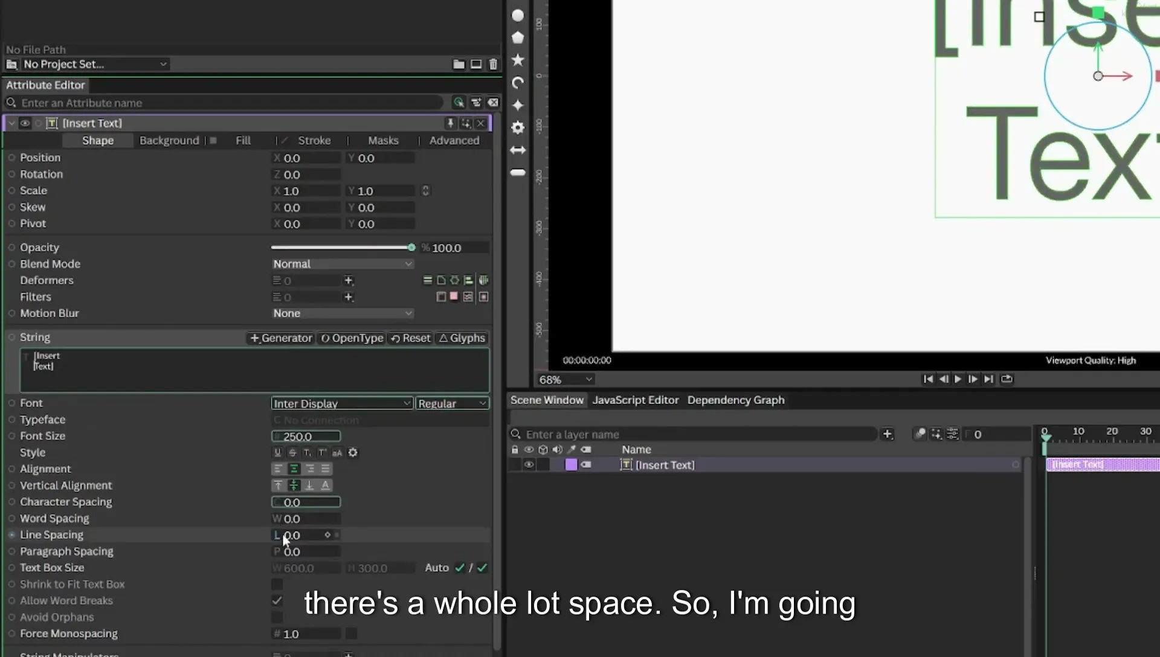Click the purple layer color swatch
This screenshot has height=657, width=1160.
[x=571, y=465]
